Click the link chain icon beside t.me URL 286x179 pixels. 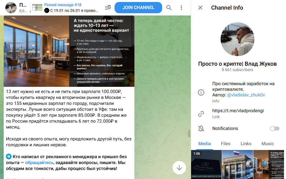coord(201,114)
